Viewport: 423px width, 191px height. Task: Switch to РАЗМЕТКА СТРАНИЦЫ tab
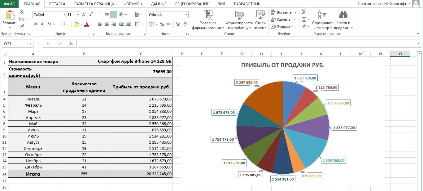tap(94, 4)
